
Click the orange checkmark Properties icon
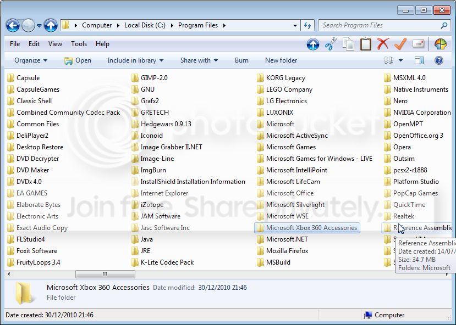400,44
